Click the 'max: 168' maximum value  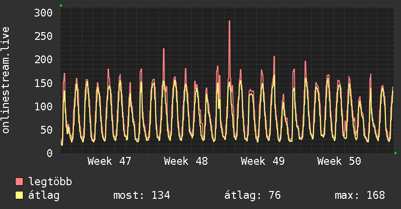click(x=360, y=195)
